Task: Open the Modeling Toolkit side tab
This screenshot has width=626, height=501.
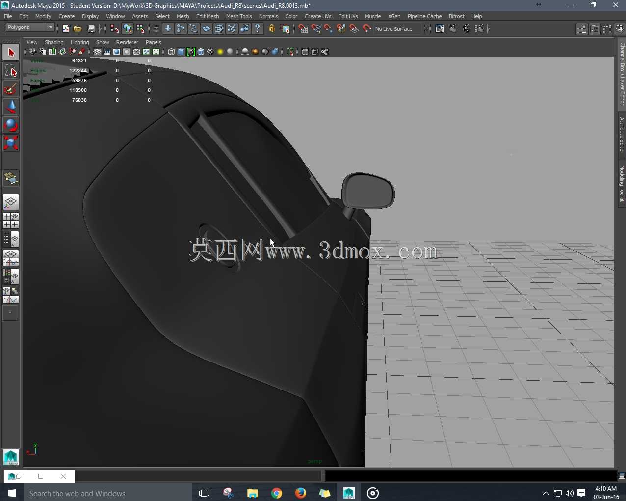Action: [622, 184]
